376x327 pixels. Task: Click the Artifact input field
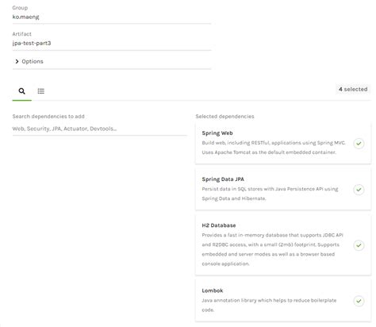coord(112,43)
